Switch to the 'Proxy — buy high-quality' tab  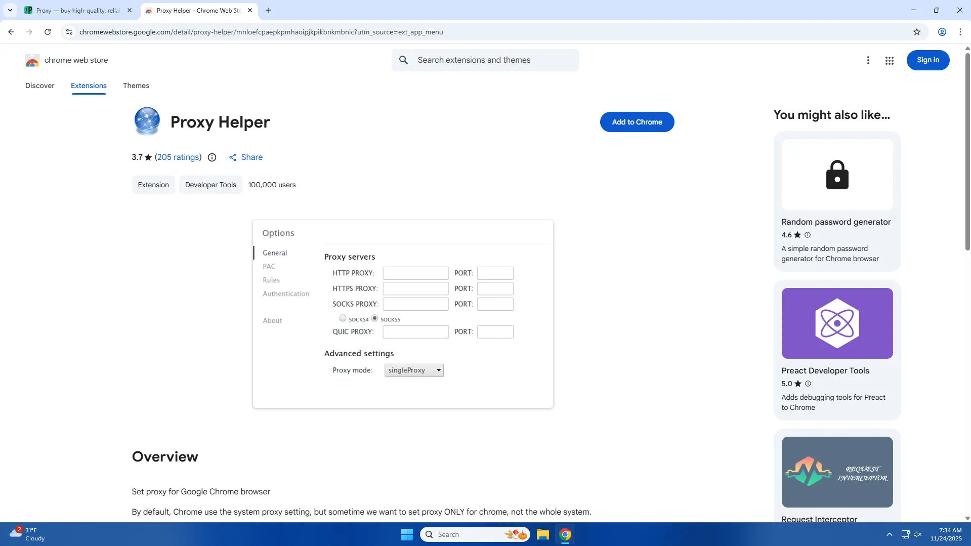point(78,10)
